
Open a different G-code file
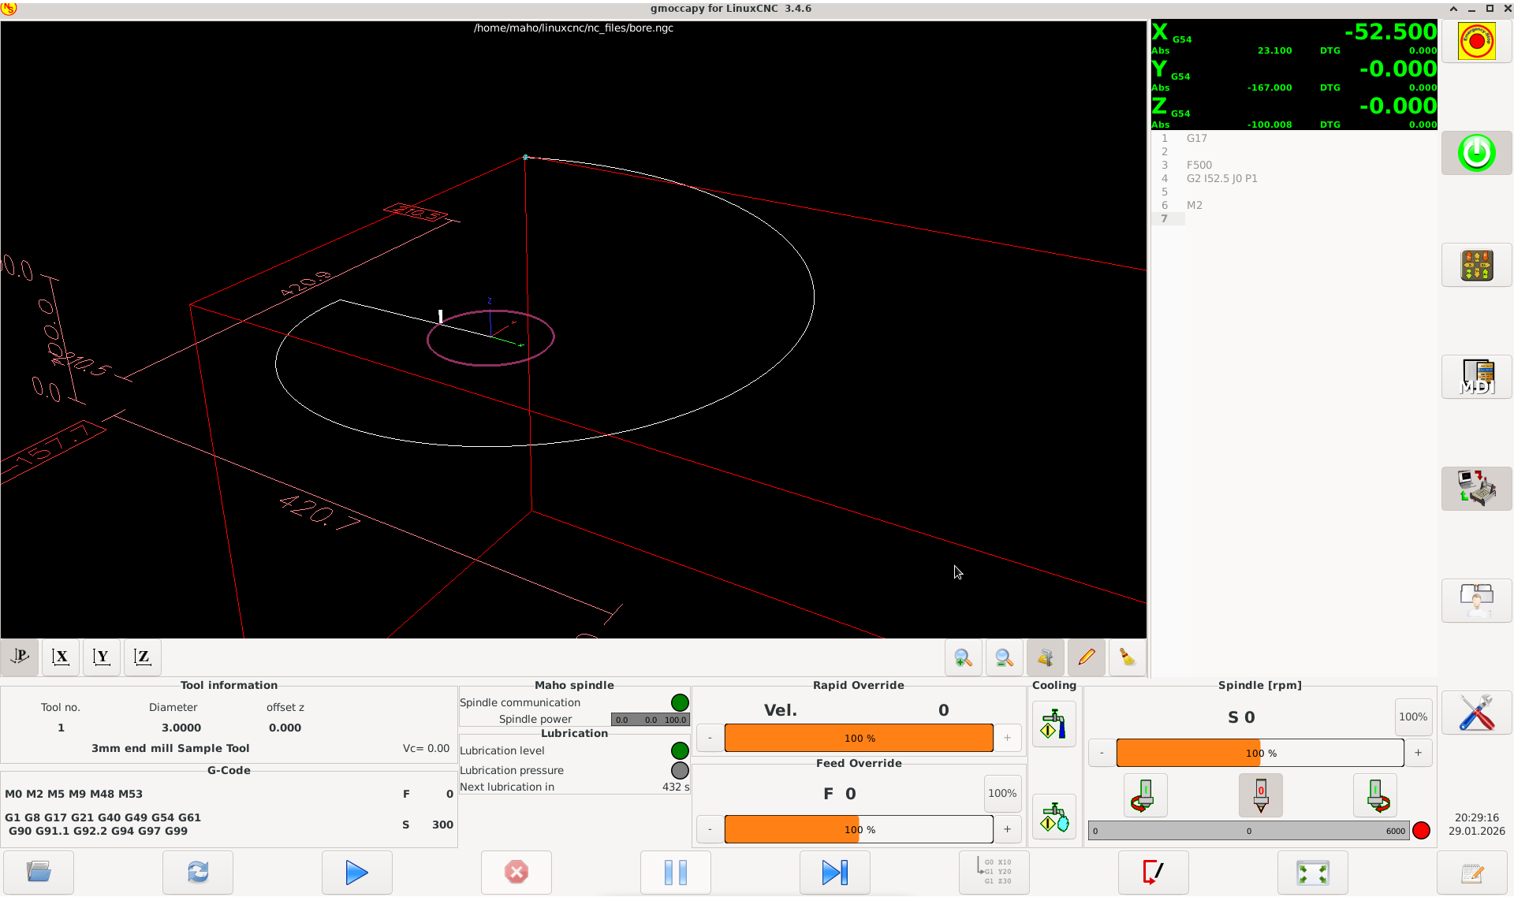click(x=39, y=873)
